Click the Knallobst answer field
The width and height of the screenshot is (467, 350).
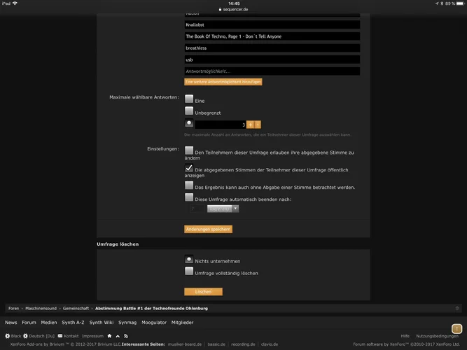click(x=272, y=24)
